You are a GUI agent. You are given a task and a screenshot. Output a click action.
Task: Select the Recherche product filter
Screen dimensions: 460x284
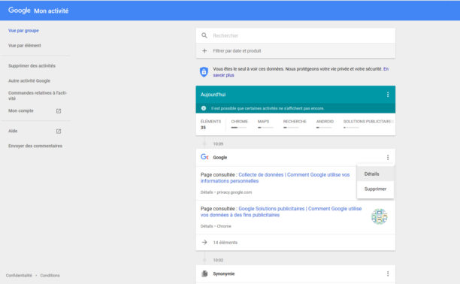click(295, 124)
